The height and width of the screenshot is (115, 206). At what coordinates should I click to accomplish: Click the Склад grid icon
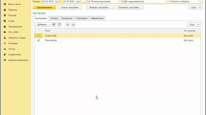coord(5,21)
